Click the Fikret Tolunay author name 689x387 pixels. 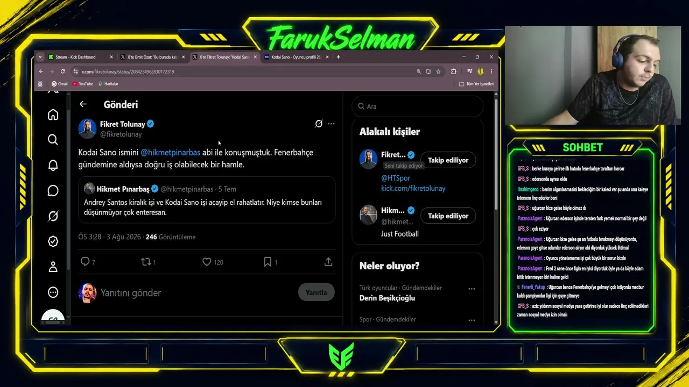point(123,124)
